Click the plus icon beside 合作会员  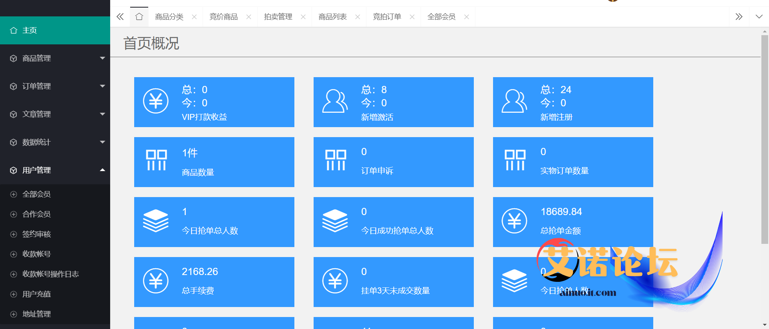[x=14, y=214]
